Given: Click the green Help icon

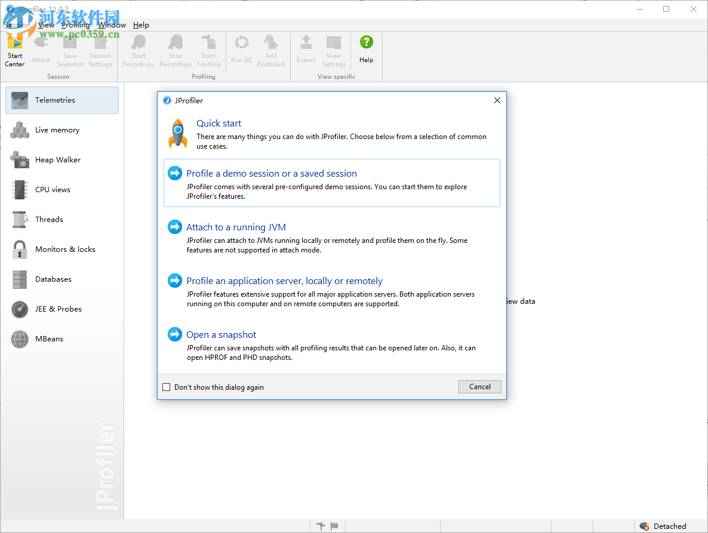Looking at the screenshot, I should tap(366, 42).
